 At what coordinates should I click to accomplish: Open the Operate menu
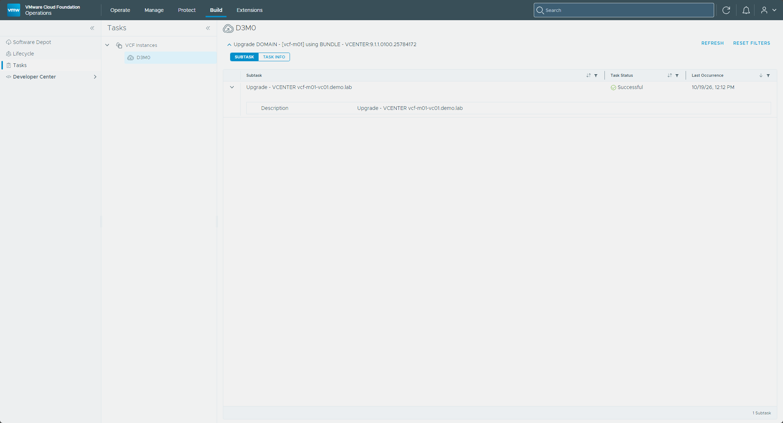(x=120, y=10)
